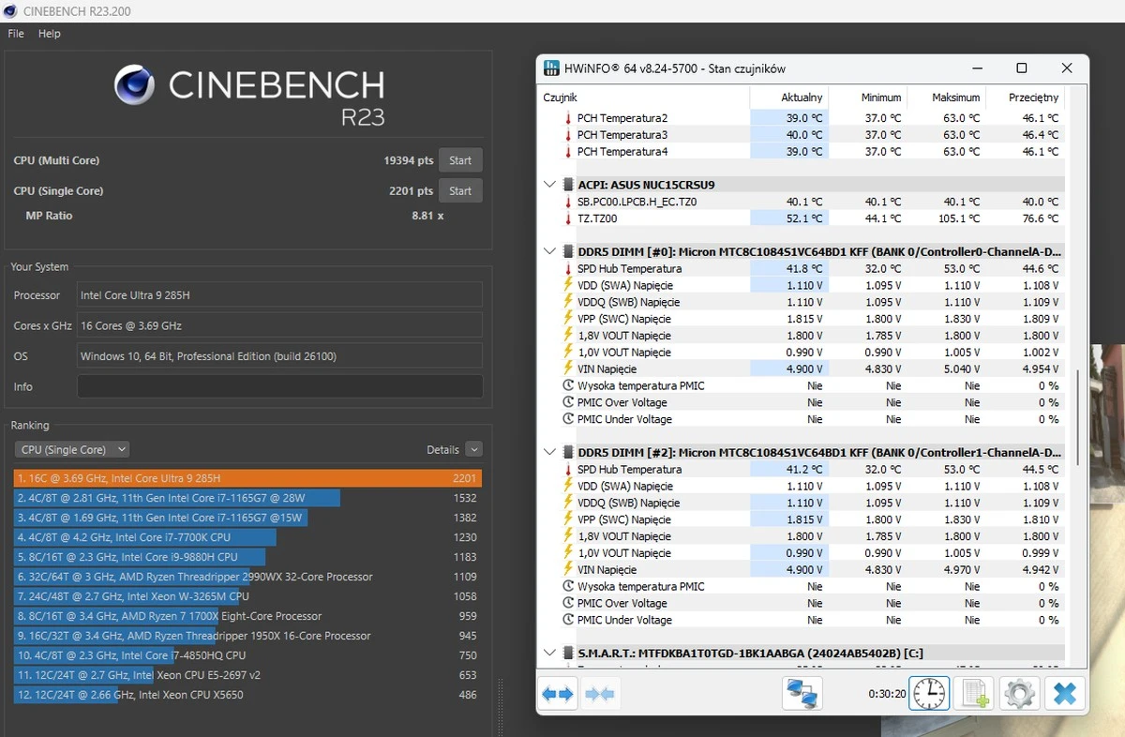Click the HWiNFO app icon in title bar

553,68
